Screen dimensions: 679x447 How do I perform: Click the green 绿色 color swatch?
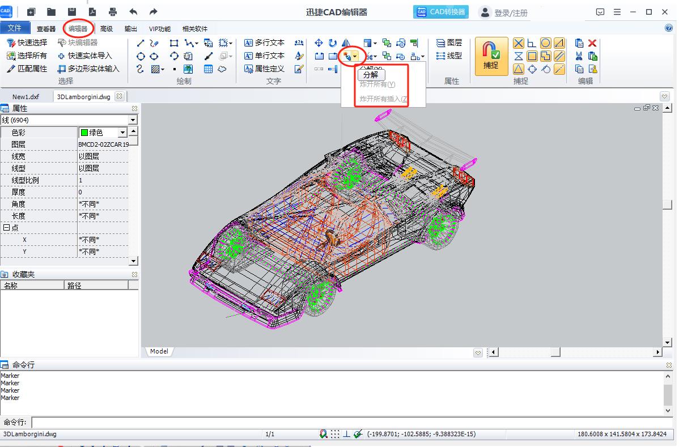click(x=84, y=133)
